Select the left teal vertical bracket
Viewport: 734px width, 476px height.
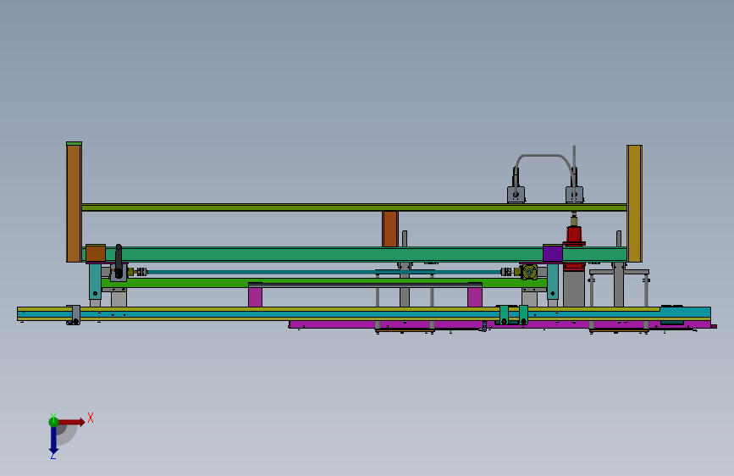coord(95,281)
